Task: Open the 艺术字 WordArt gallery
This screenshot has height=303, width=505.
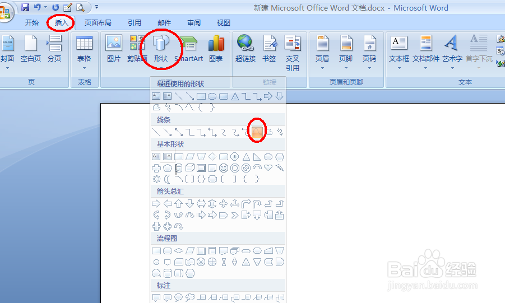Action: pos(452,52)
